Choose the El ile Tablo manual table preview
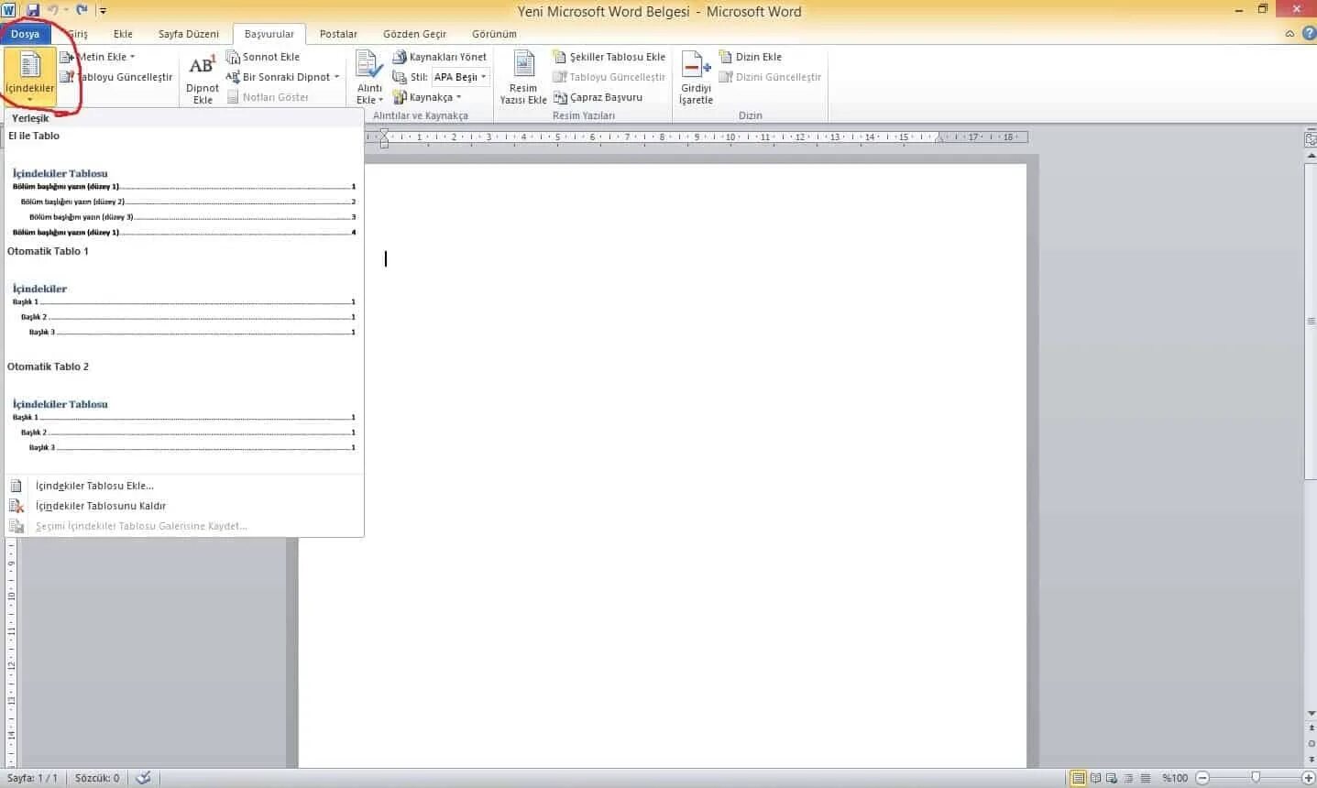The width and height of the screenshot is (1317, 788). pyautogui.click(x=183, y=185)
